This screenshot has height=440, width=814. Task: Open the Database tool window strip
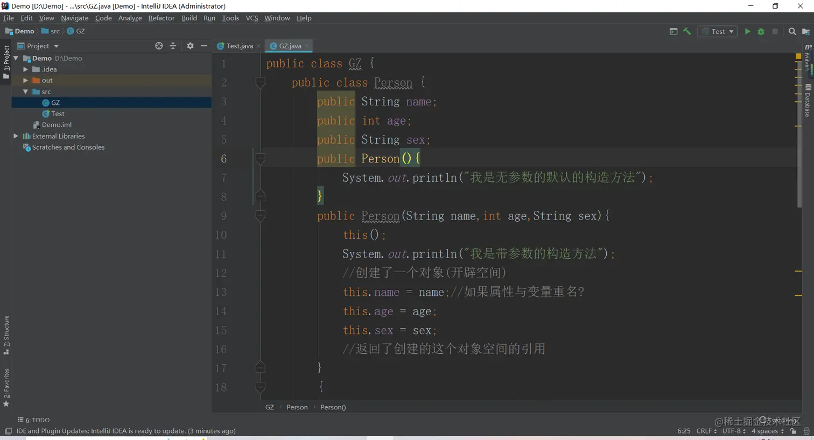click(x=808, y=101)
